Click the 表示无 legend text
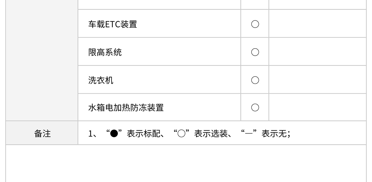Viewport: 372px width, 182px height. click(x=274, y=134)
